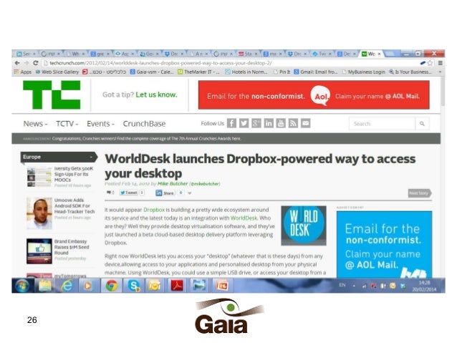Open Mike Butcher author link

[x=173, y=183]
